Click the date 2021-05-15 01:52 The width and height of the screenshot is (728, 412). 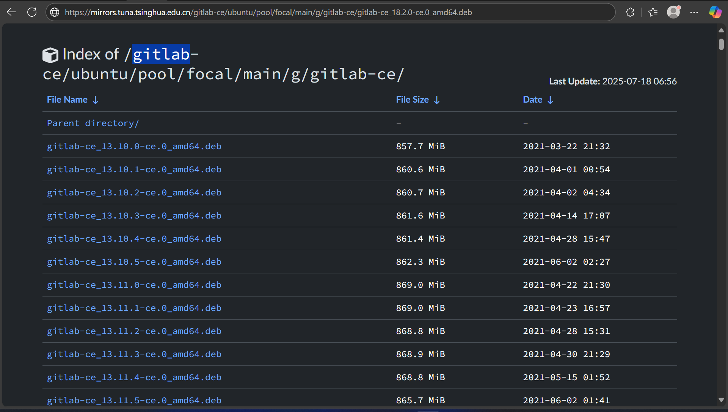click(566, 377)
